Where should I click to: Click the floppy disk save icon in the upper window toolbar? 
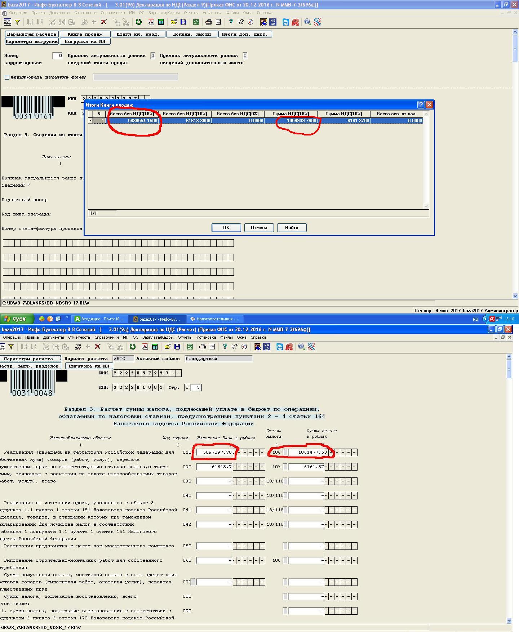click(x=183, y=22)
